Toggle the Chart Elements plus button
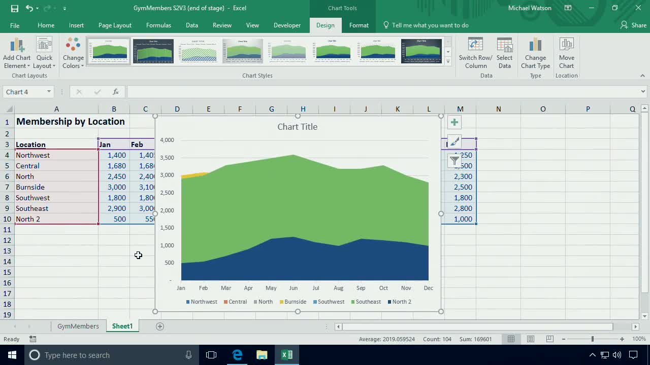Screen dimensions: 650x365 click(x=454, y=122)
